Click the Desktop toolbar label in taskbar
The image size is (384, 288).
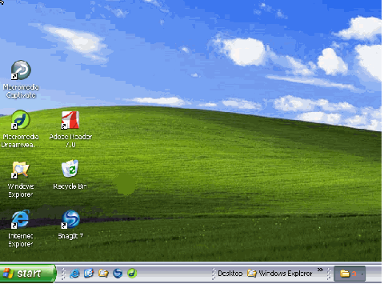click(230, 274)
